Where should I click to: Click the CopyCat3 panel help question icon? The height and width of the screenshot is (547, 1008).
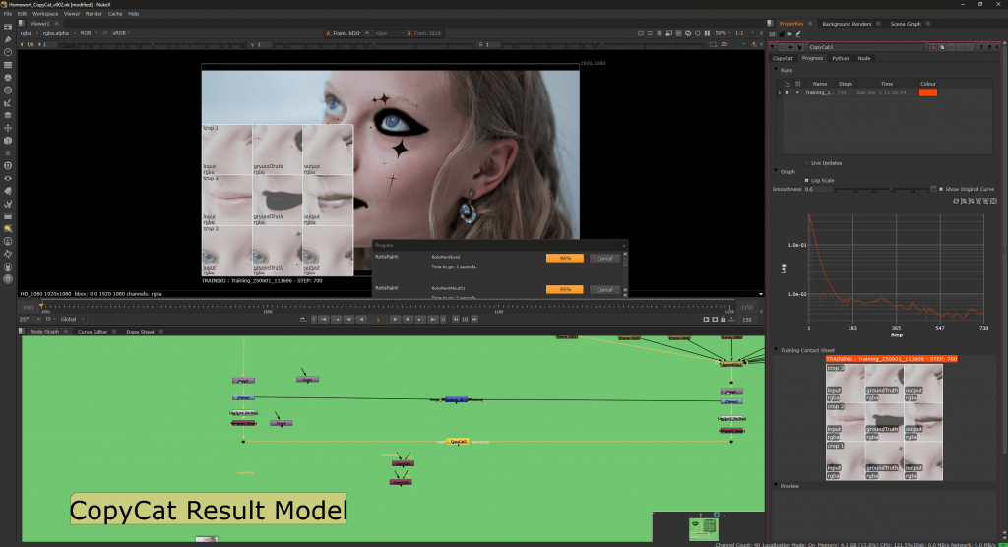[x=981, y=47]
